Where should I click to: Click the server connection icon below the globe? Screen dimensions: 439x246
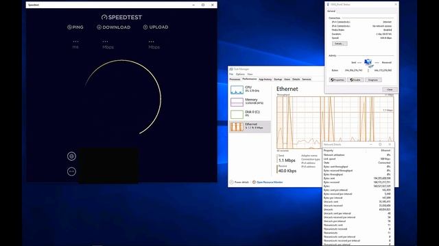click(x=71, y=172)
